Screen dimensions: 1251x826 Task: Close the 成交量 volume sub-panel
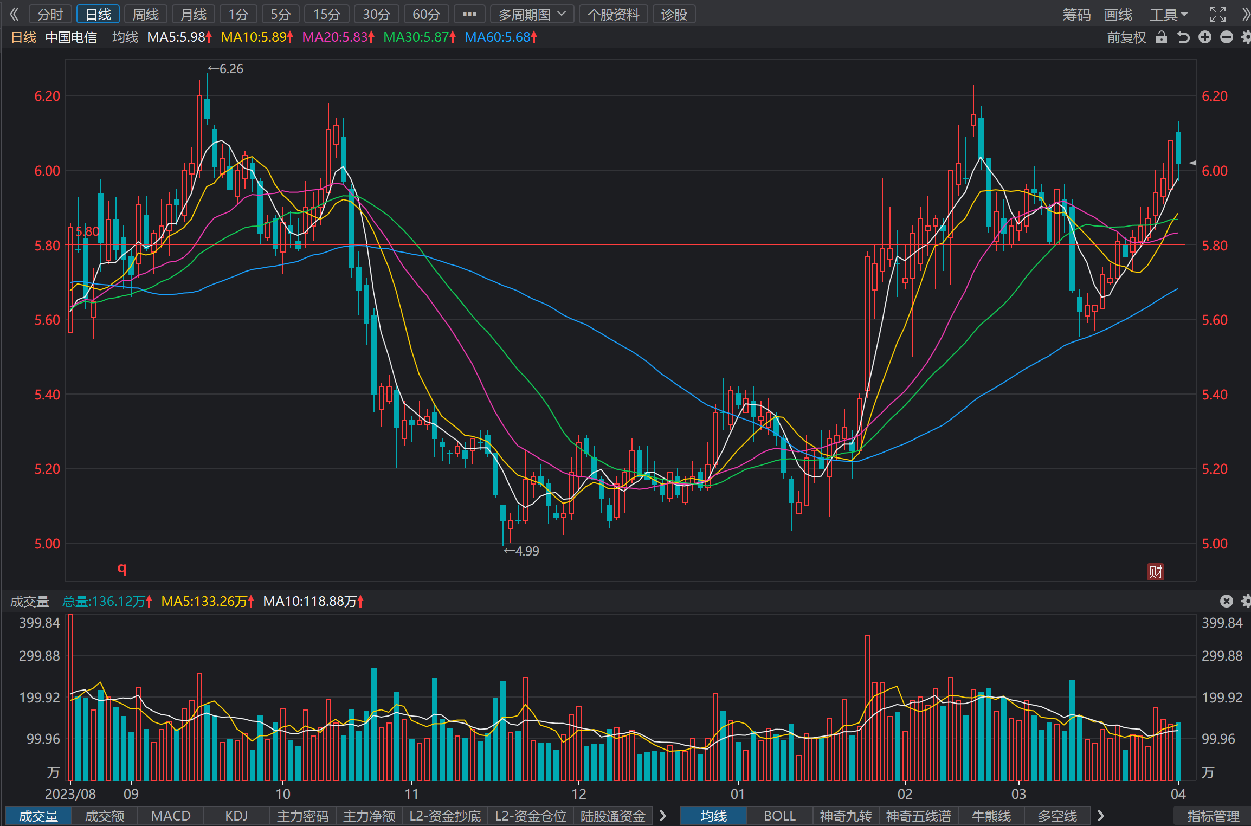1227,601
